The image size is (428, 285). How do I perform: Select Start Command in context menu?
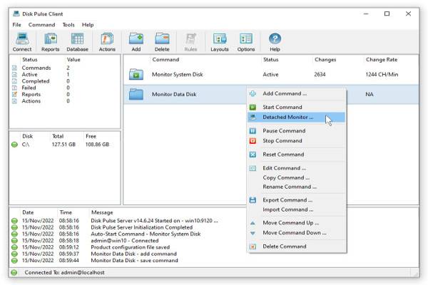pyautogui.click(x=282, y=107)
